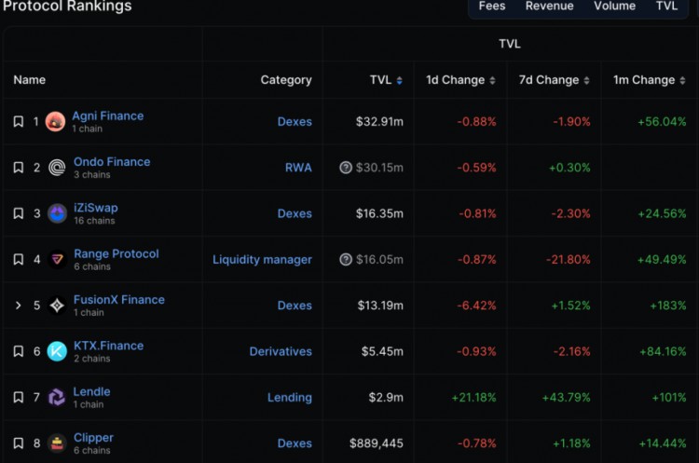This screenshot has width=699, height=463.
Task: Open Derivatives category link
Action: (281, 351)
